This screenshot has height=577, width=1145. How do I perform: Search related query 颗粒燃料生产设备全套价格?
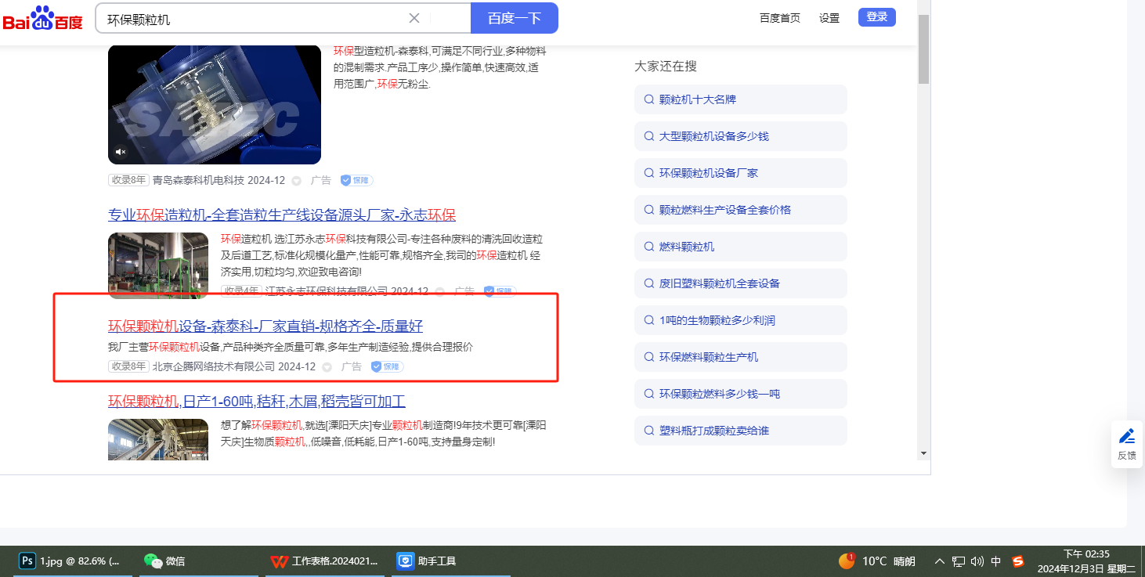[741, 210]
